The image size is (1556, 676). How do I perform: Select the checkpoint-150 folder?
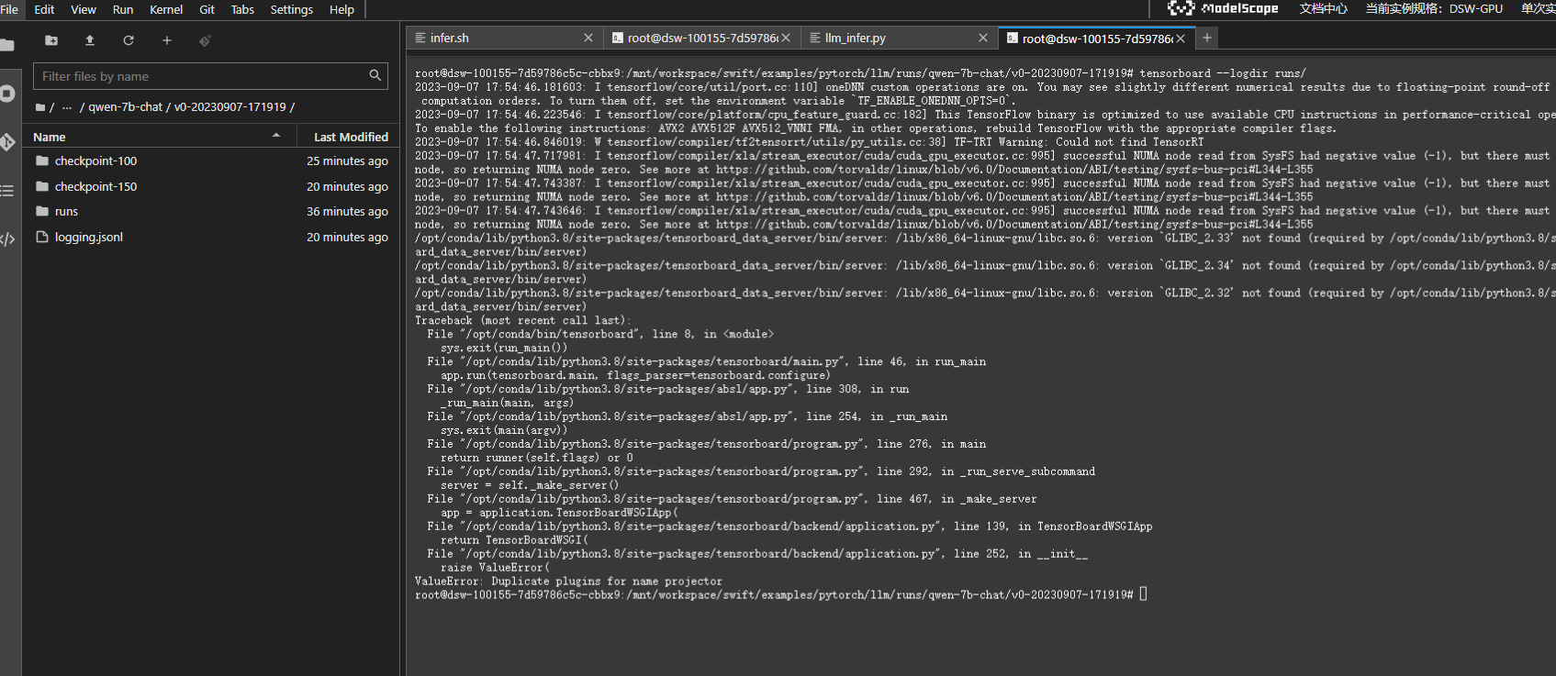click(x=210, y=186)
